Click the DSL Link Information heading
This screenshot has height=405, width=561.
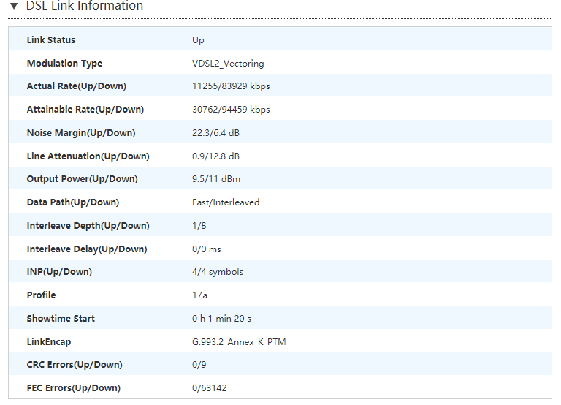click(x=85, y=5)
